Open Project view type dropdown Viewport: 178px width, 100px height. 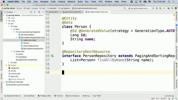10,12
